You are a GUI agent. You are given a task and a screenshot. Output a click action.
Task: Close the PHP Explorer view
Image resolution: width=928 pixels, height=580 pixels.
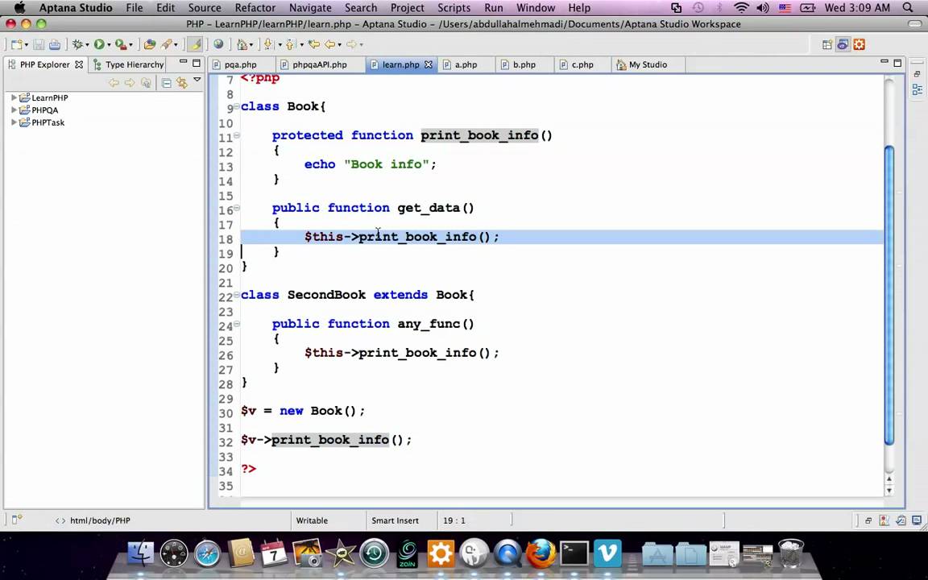pyautogui.click(x=79, y=64)
